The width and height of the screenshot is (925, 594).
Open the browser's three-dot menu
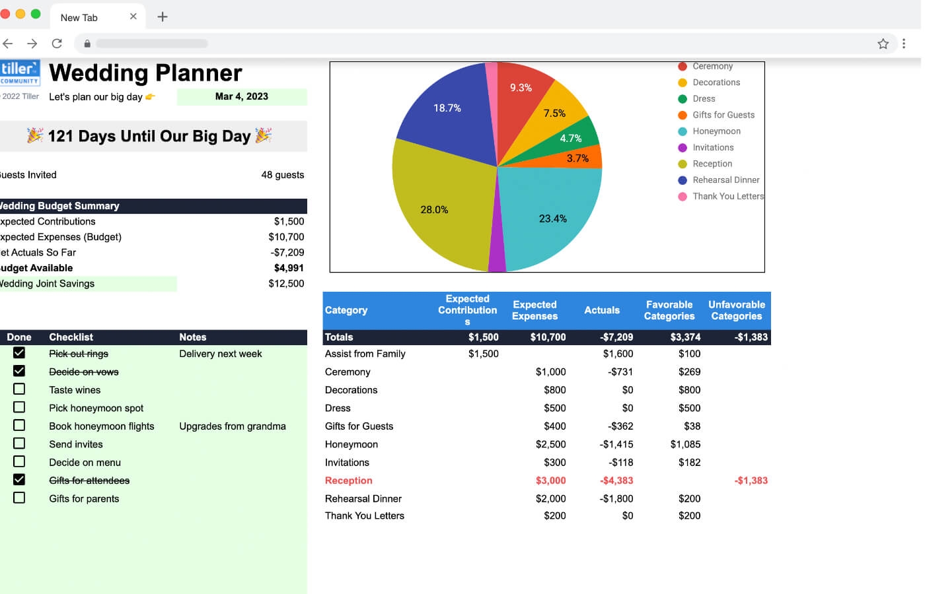pyautogui.click(x=905, y=44)
